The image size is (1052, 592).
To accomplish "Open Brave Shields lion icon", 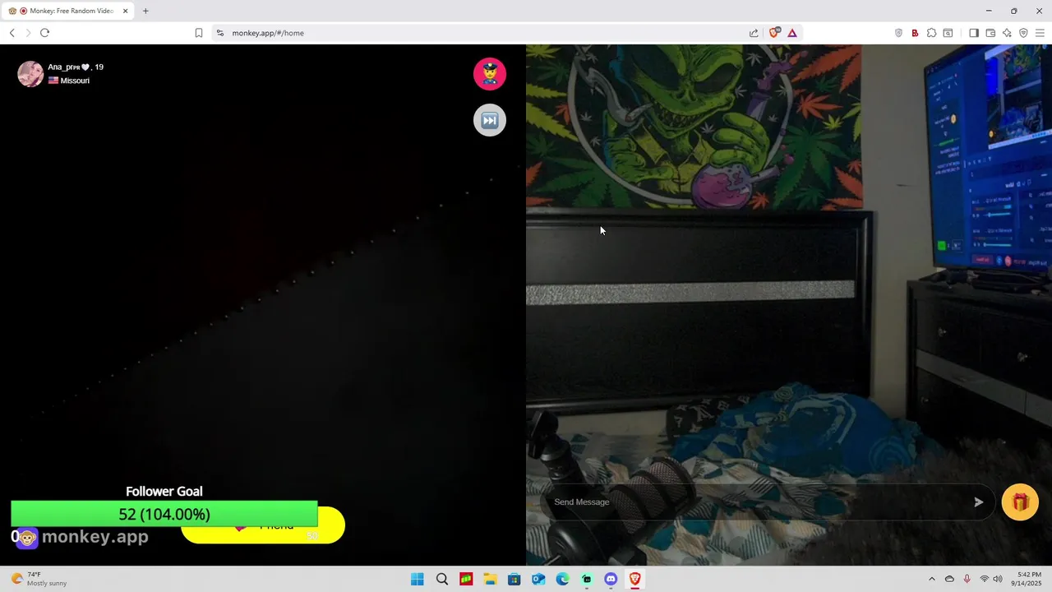I will (x=774, y=33).
